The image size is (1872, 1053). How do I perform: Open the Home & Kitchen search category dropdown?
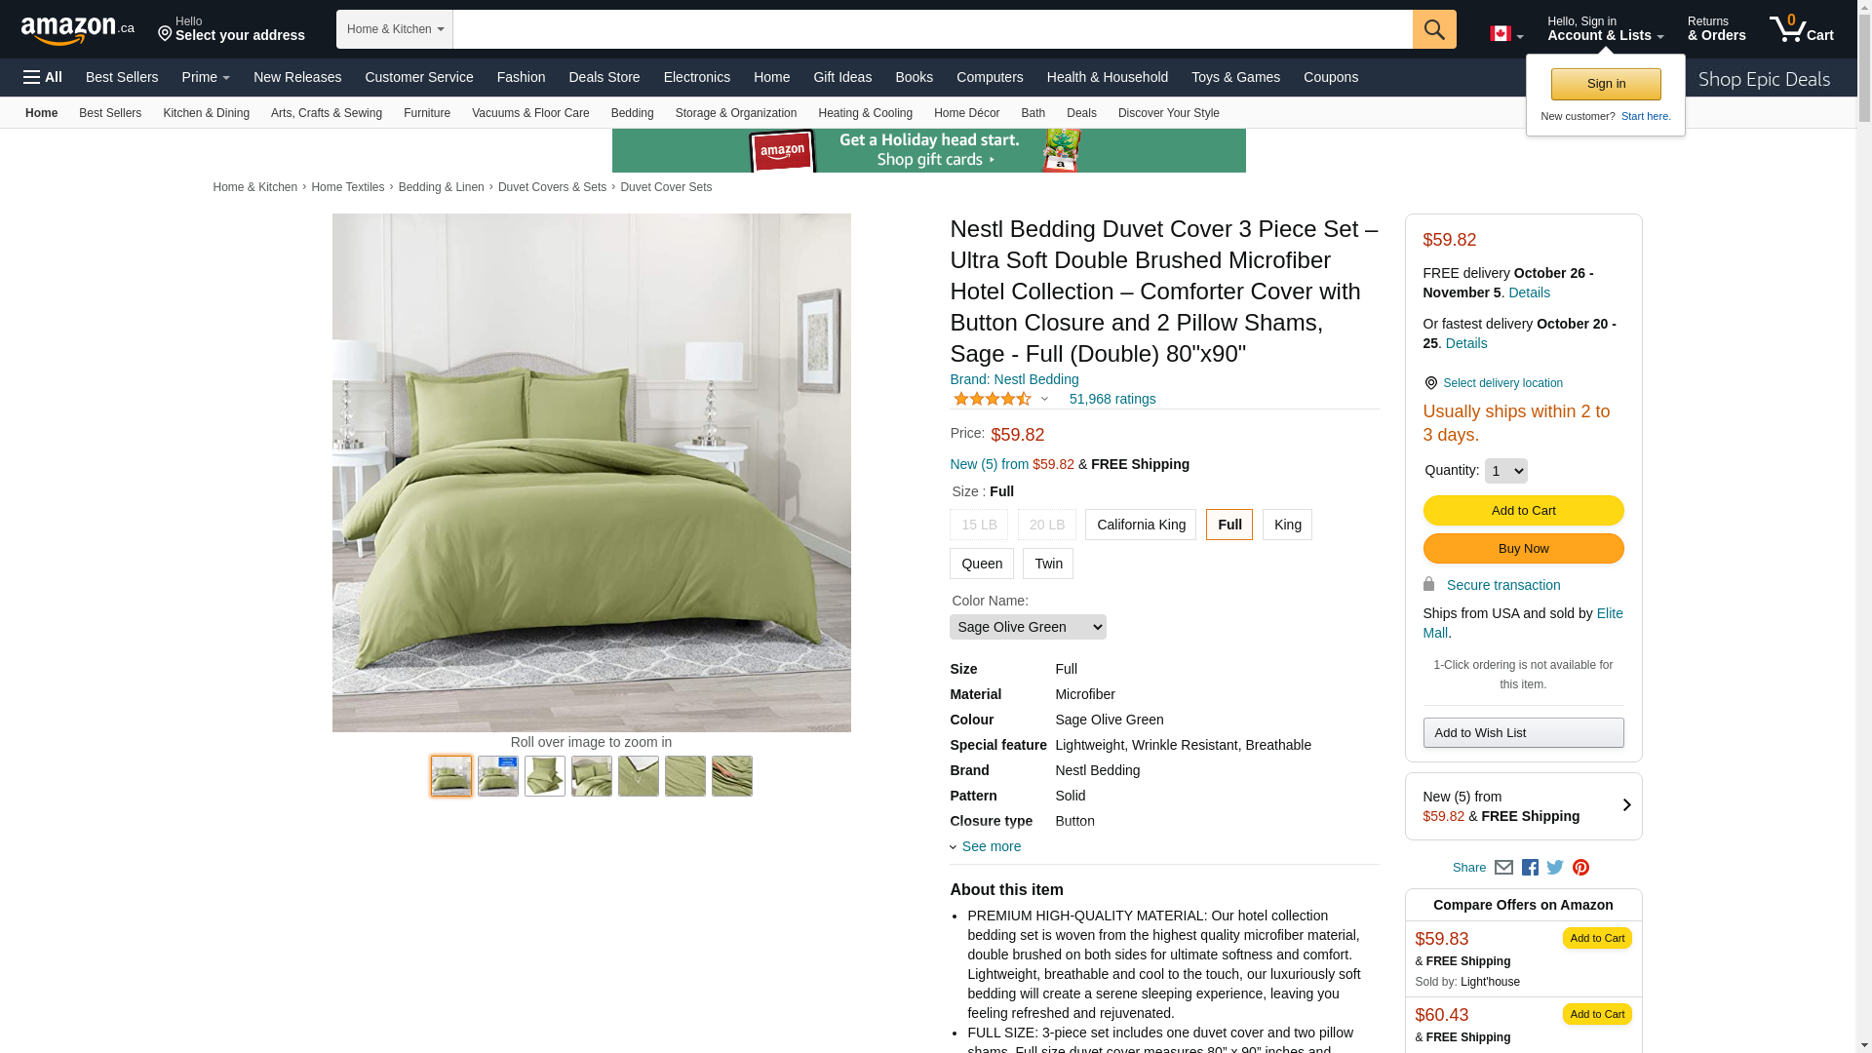(395, 29)
